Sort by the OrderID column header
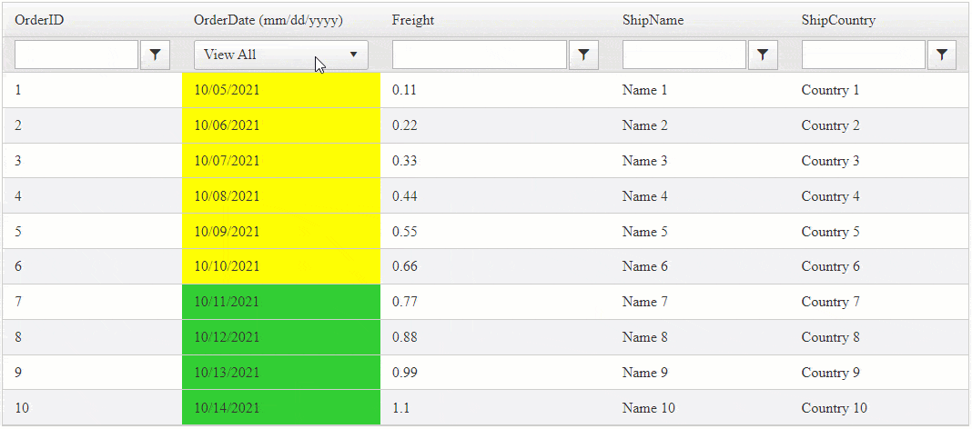Screen dimensions: 972x429 pyautogui.click(x=40, y=20)
